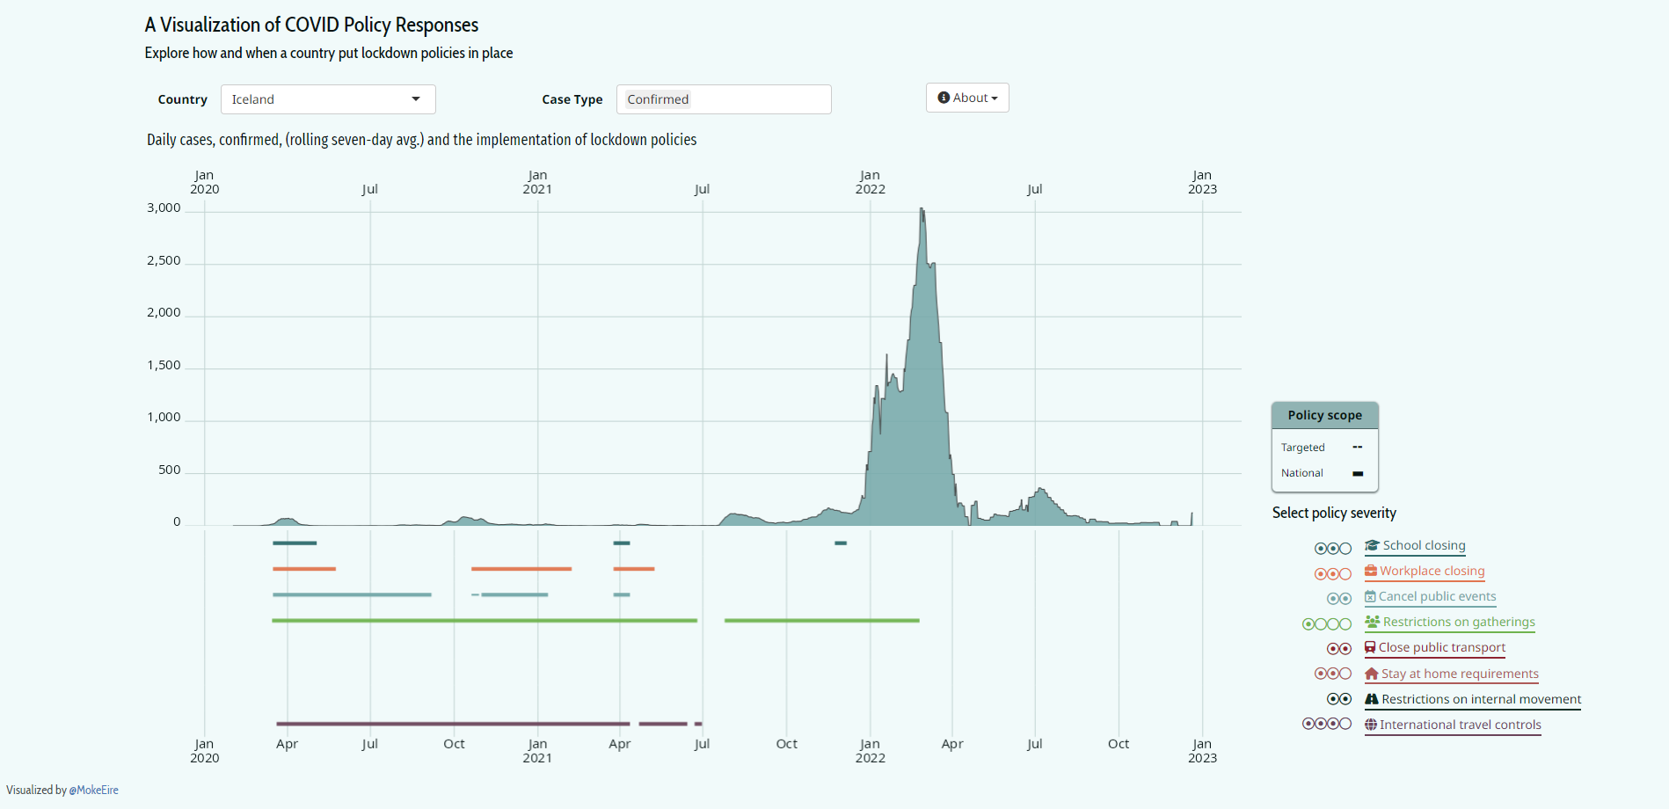Select the first International travel controls severity radio

click(1308, 724)
